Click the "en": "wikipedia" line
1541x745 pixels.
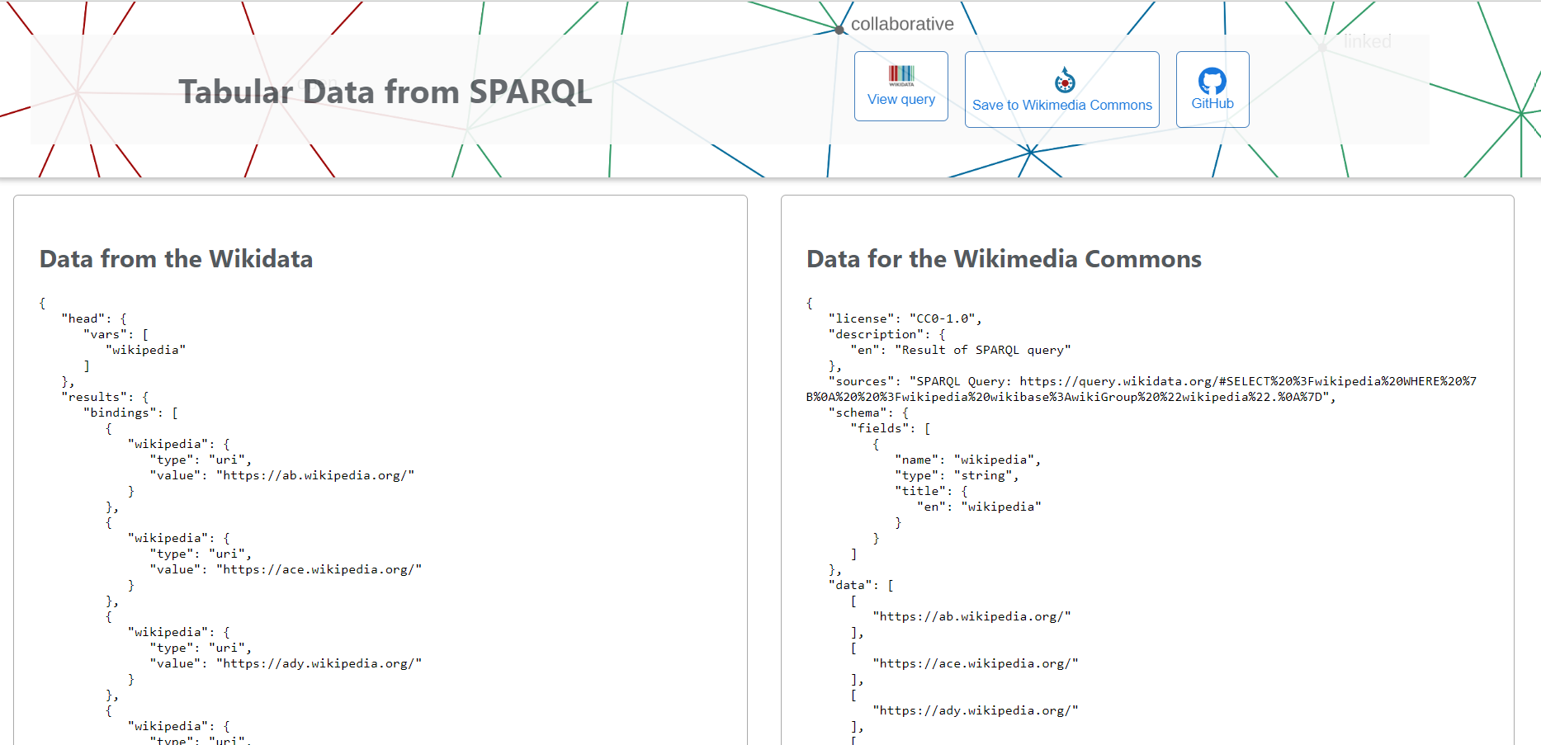click(979, 507)
